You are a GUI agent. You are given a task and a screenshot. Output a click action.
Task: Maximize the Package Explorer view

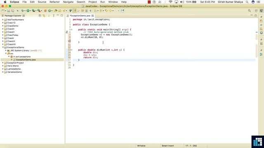point(62,16)
